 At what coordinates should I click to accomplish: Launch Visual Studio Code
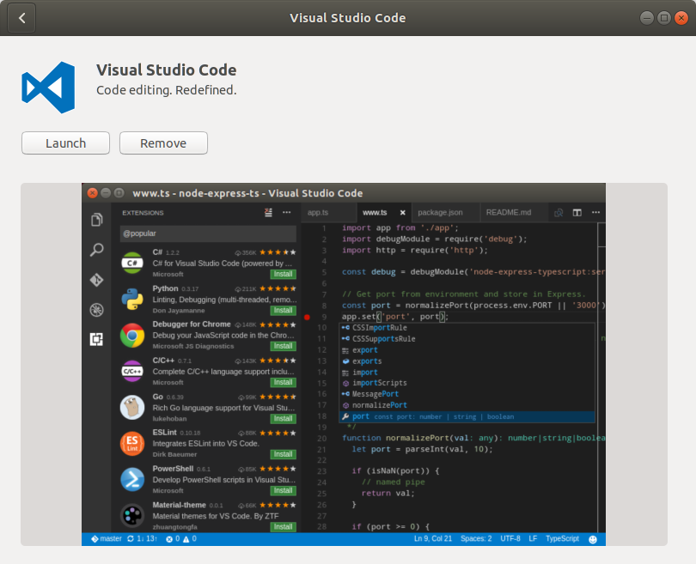tap(64, 143)
